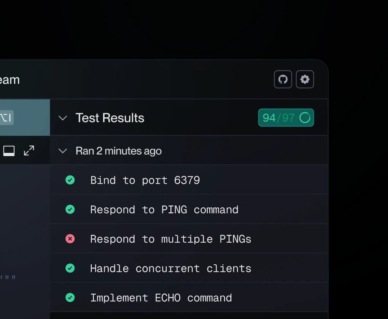Click the red failed icon beside multiple PINGs
Image resolution: width=388 pixels, height=319 pixels.
[x=70, y=239]
